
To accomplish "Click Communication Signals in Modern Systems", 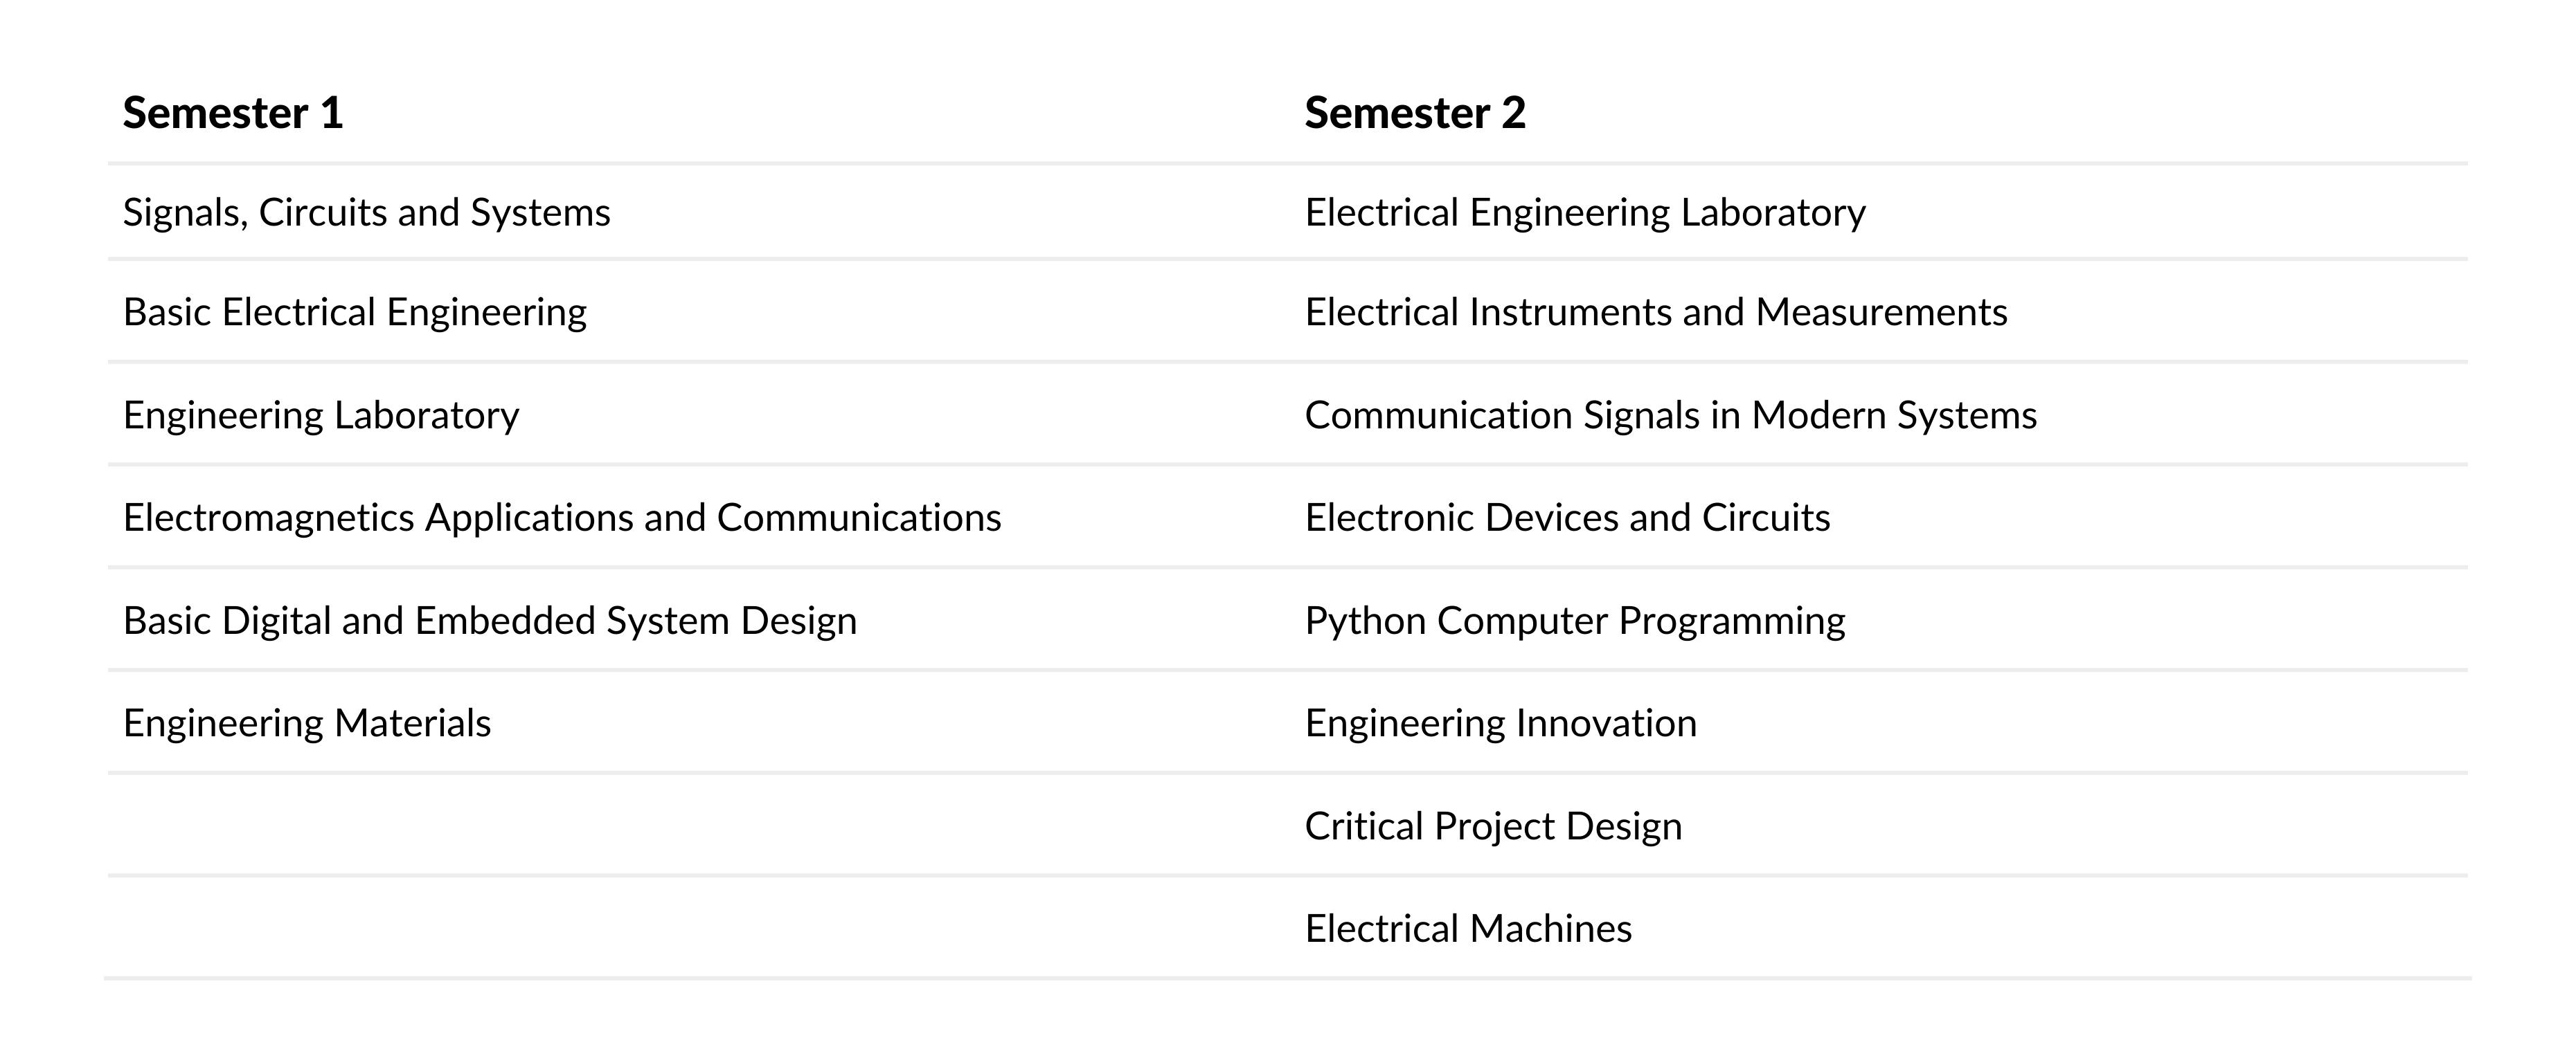I will [x=1671, y=416].
